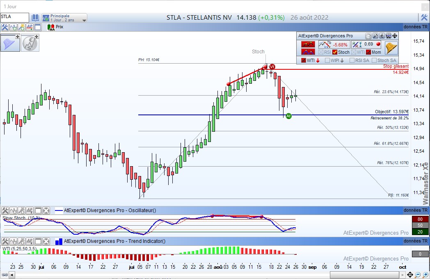The image size is (430, 279).
Task: Add drawing object with wand in price toolbar
Action: (x=21, y=27)
